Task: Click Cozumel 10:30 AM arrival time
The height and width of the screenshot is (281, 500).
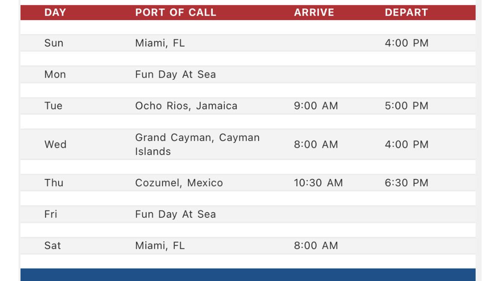Action: [x=318, y=183]
